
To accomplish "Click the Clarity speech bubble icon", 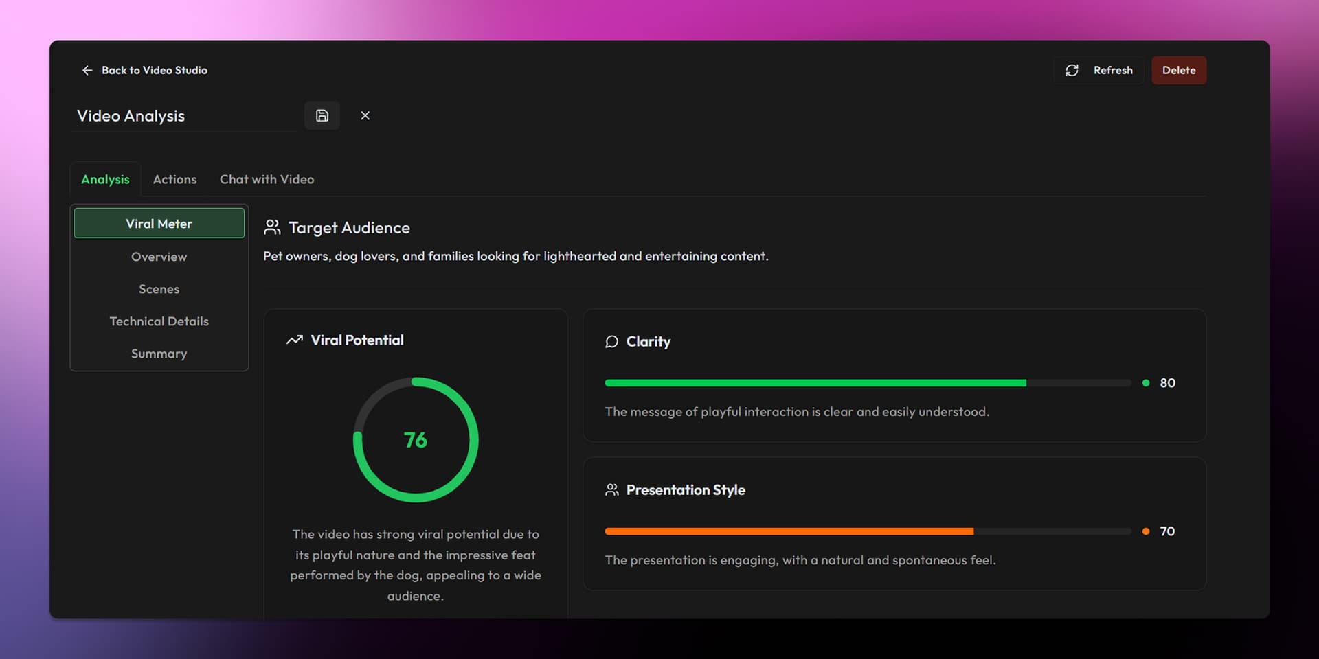I will pos(611,341).
